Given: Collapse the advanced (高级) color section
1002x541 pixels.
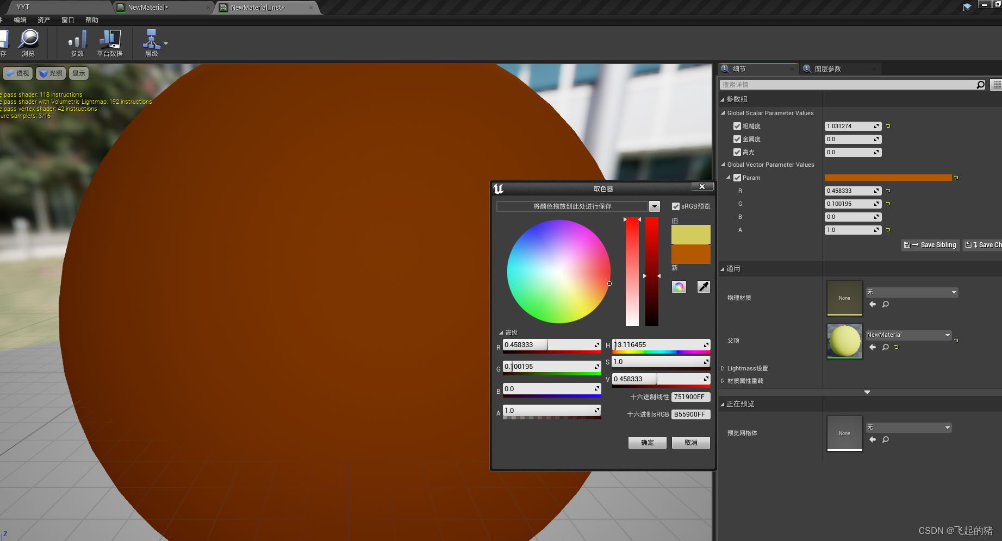Looking at the screenshot, I should 501,332.
